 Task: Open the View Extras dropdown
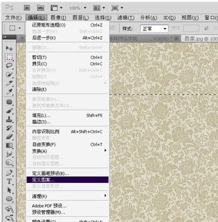pyautogui.click(x=56, y=8)
